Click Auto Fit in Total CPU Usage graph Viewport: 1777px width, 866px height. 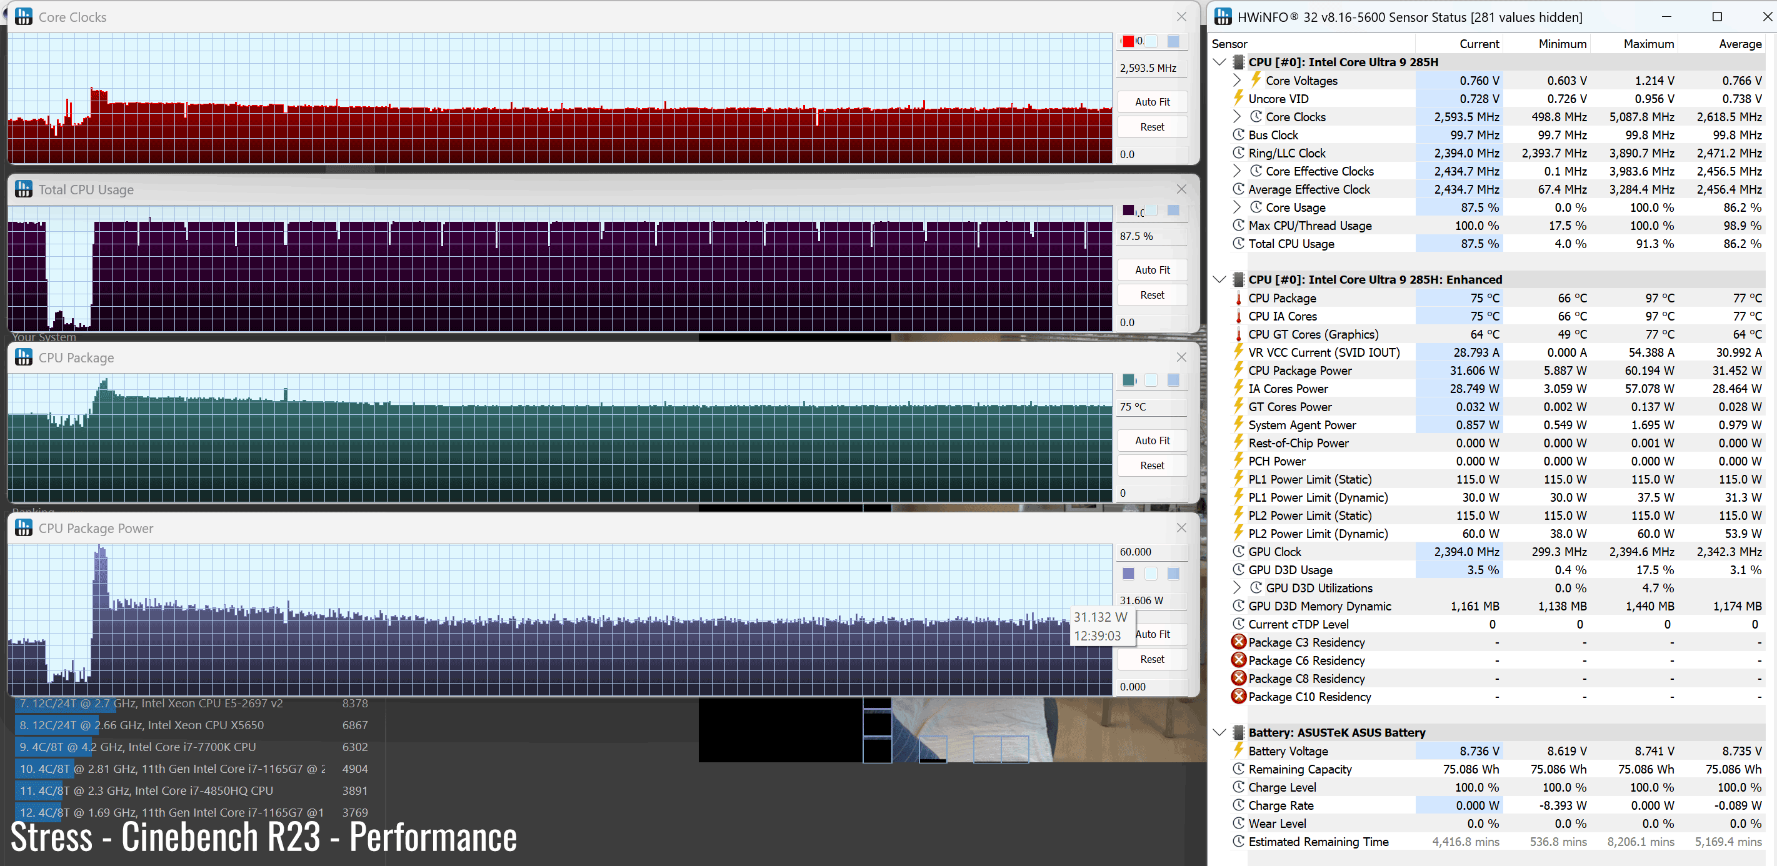coord(1152,271)
